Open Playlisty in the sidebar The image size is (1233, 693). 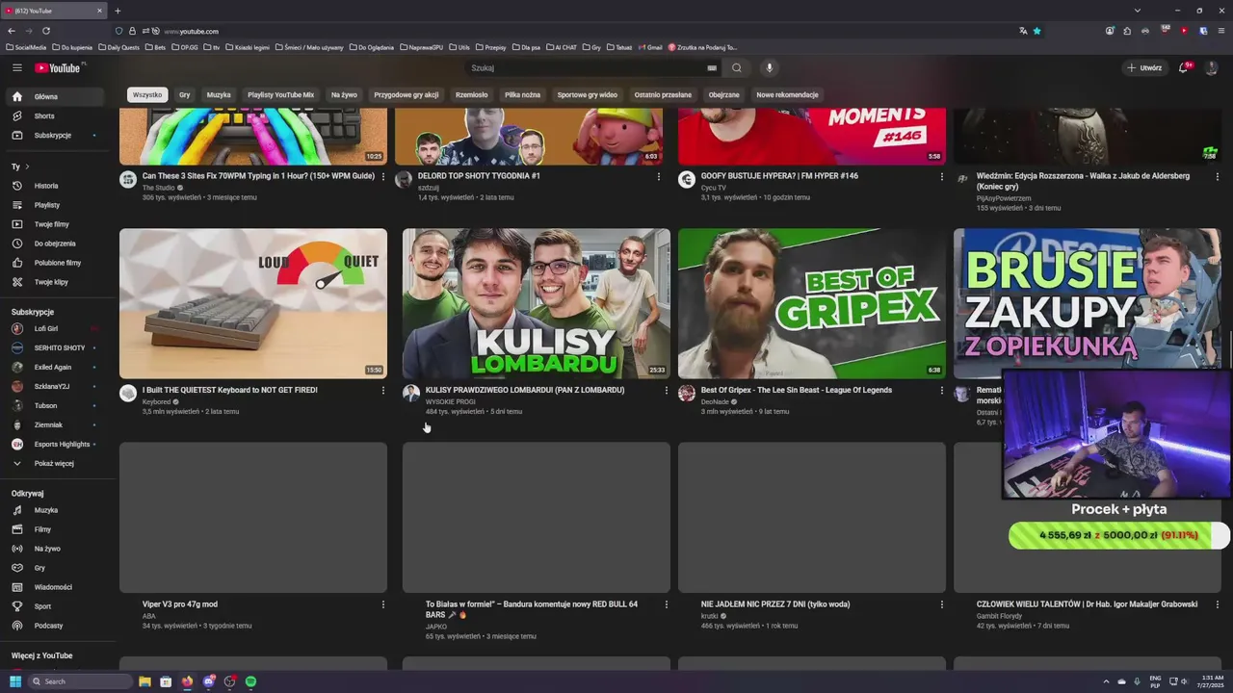pos(53,205)
